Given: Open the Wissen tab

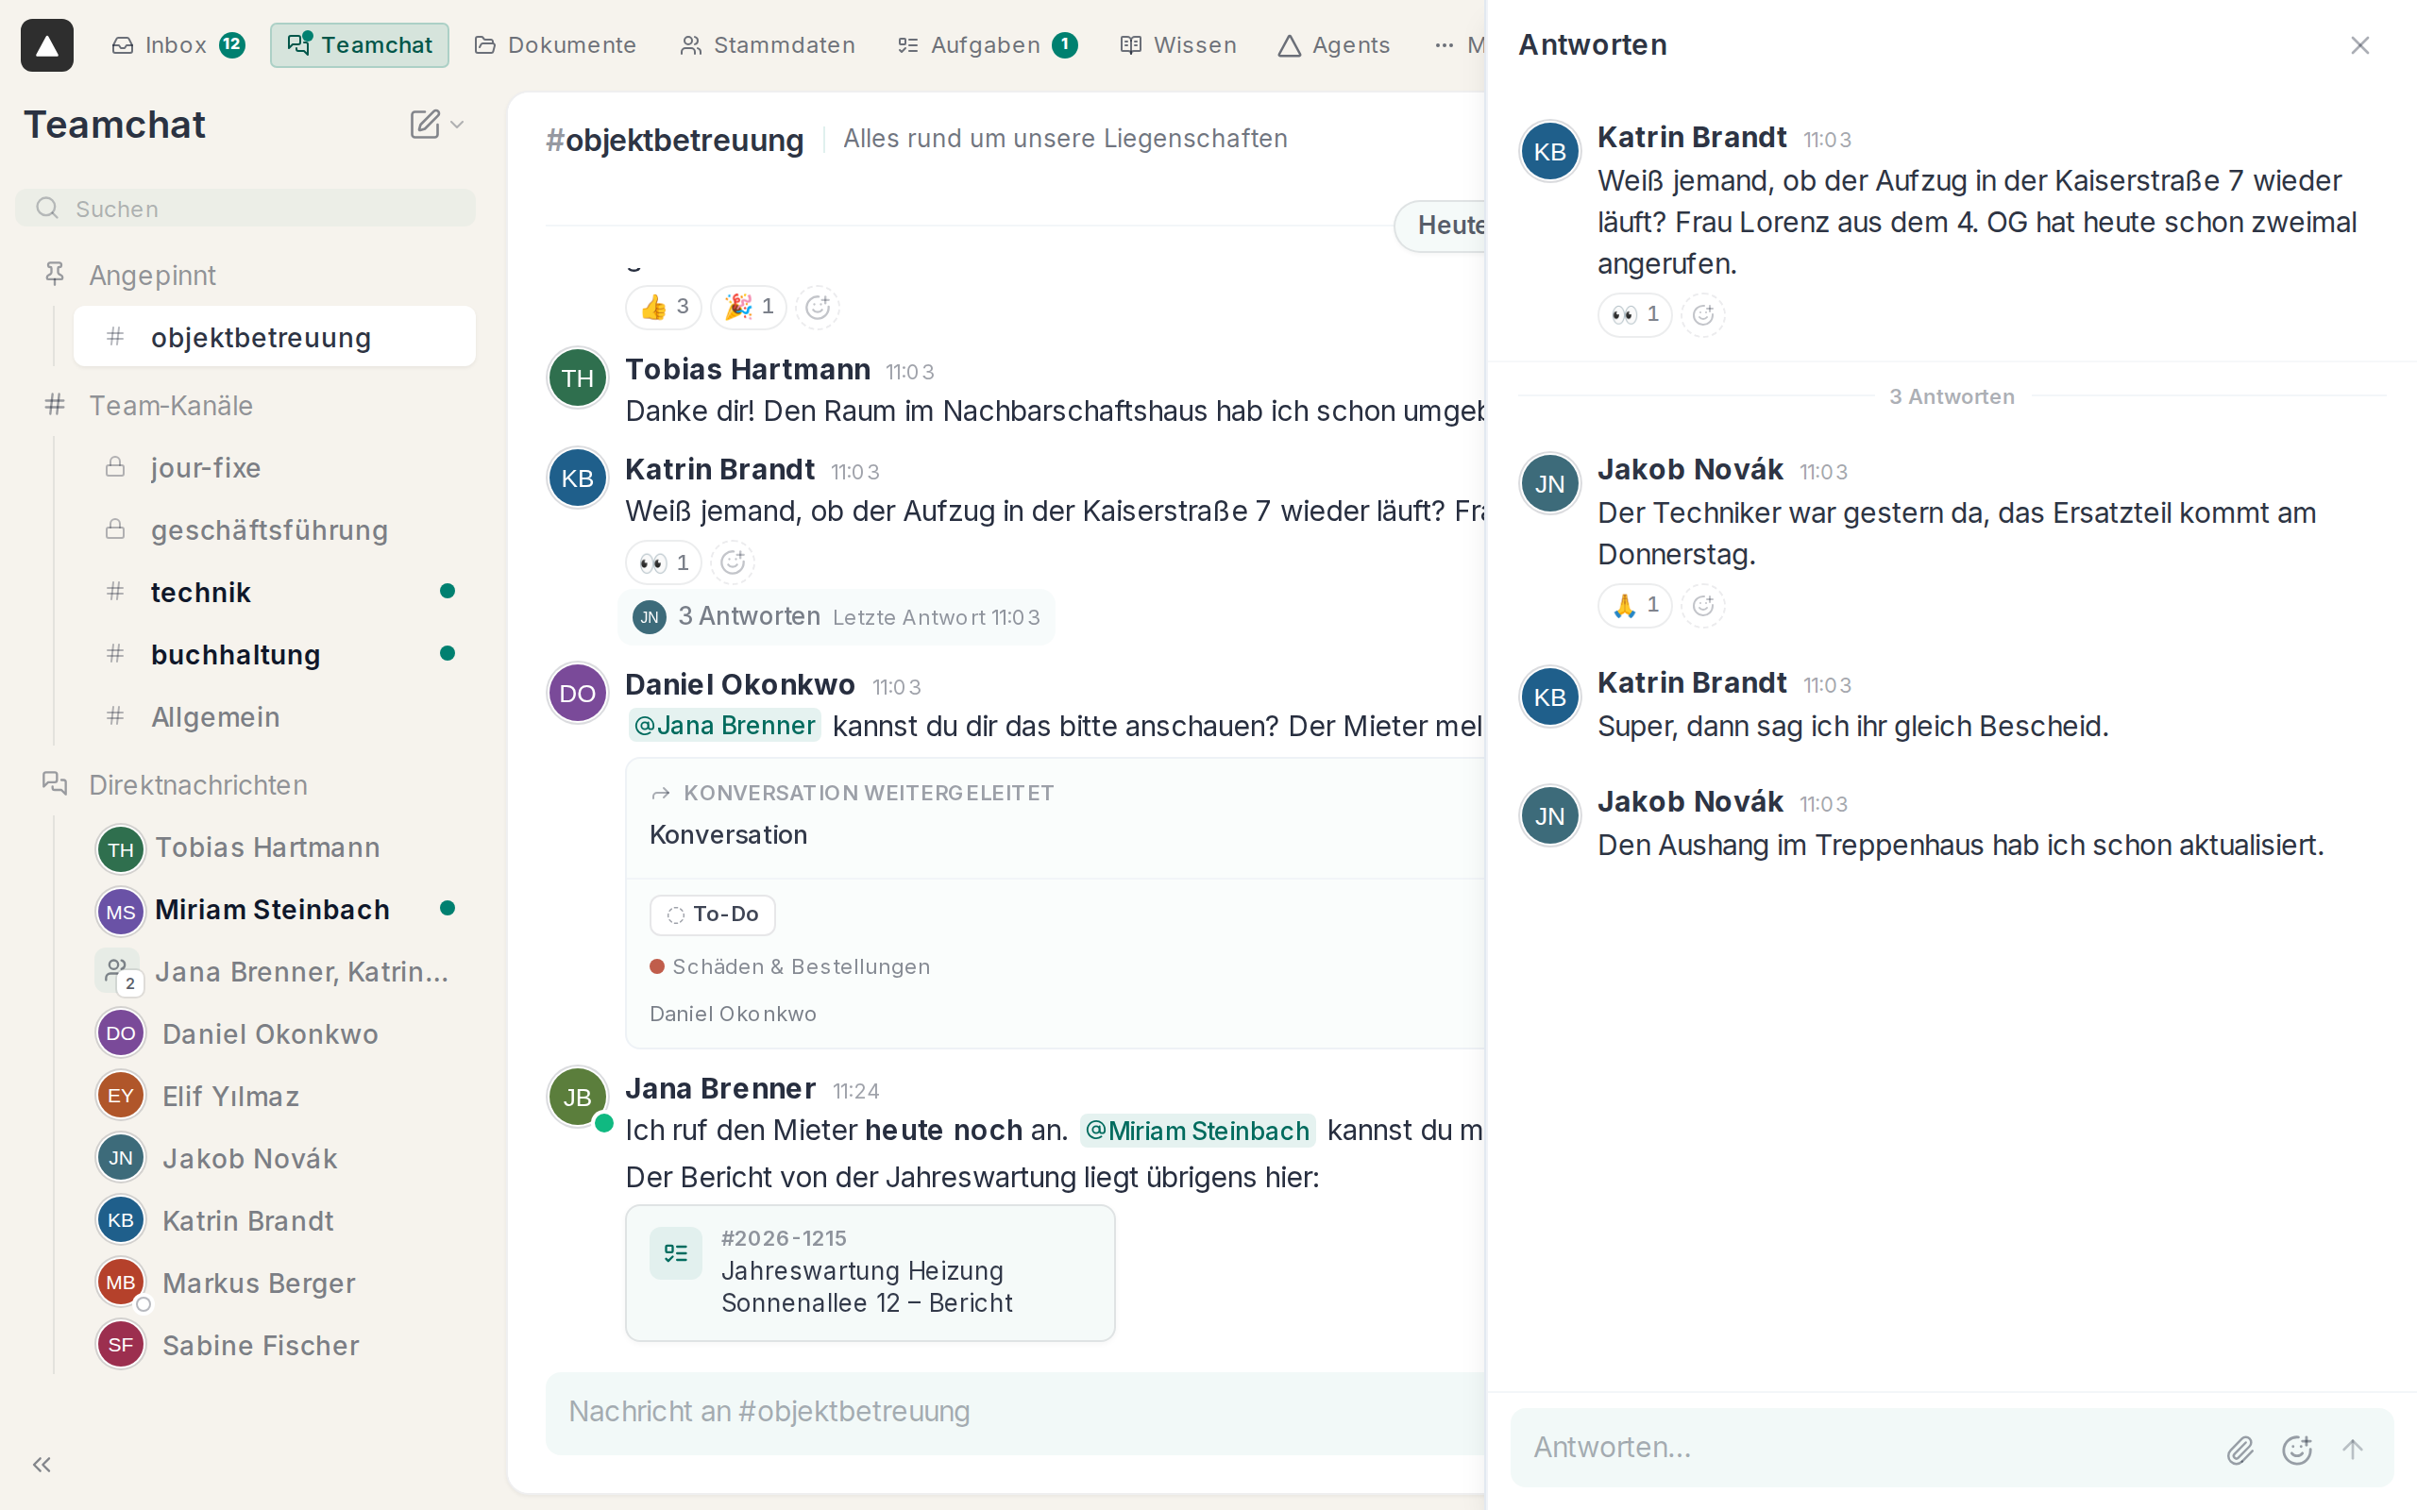Looking at the screenshot, I should coord(1178,45).
